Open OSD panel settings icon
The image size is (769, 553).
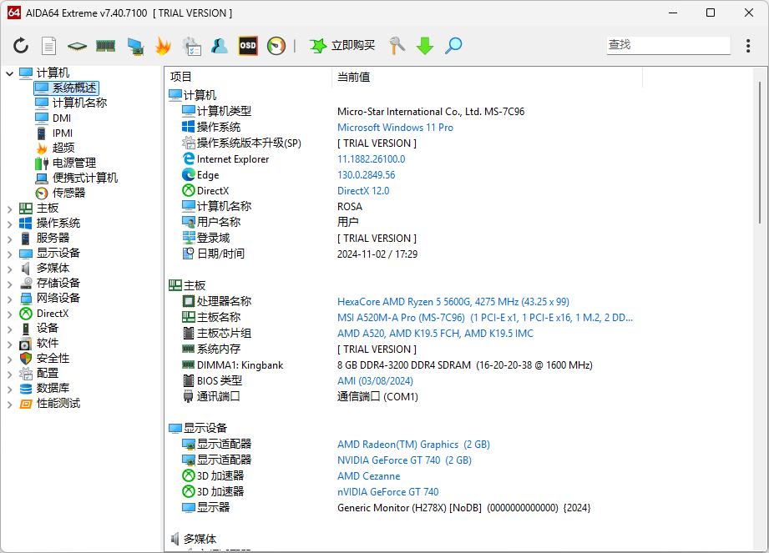tap(247, 46)
